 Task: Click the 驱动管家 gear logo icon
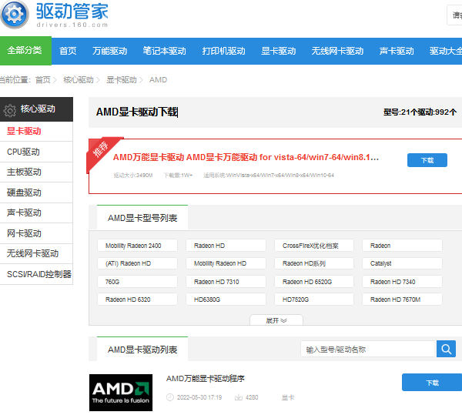point(14,15)
